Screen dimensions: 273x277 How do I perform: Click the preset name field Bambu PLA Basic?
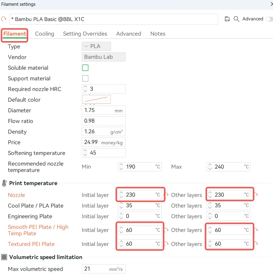point(114,19)
